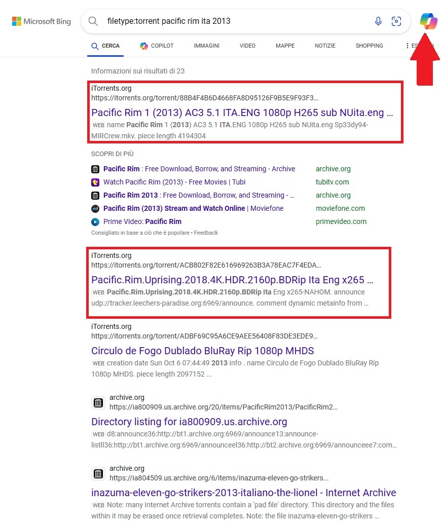The image size is (441, 523).
Task: Open Pacific Rim 1 (2013) AC3 5.1 result
Action: click(x=242, y=113)
